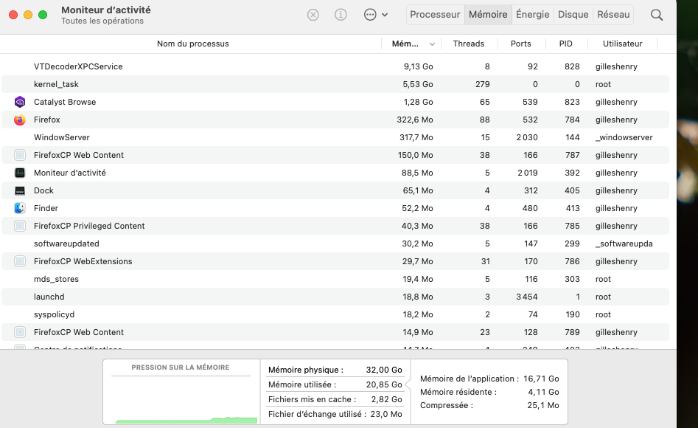698x428 pixels.
Task: Select the Catalyst Browse process name
Action: (65, 102)
